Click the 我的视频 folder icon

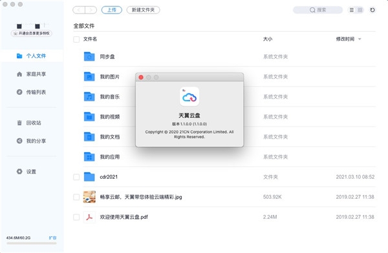tap(89, 117)
